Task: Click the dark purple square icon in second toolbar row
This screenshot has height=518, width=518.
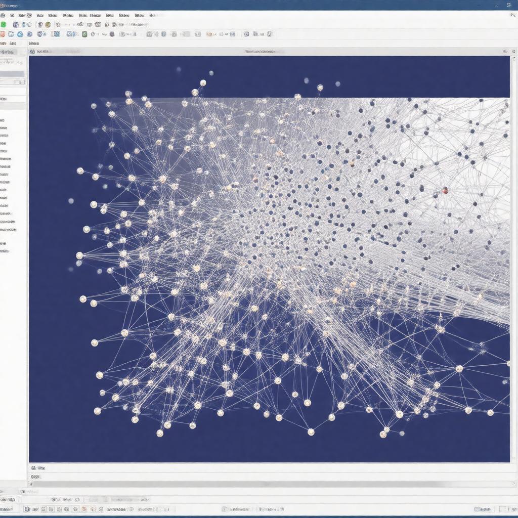Action: point(112,34)
